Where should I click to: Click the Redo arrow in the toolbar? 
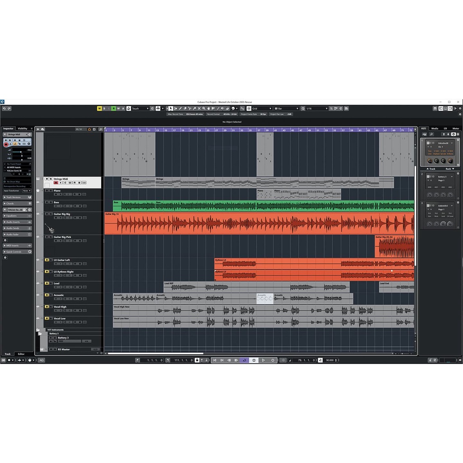(9, 109)
